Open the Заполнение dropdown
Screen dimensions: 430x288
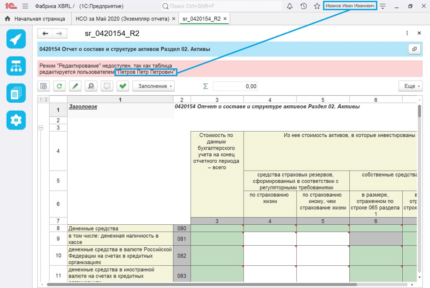154,86
